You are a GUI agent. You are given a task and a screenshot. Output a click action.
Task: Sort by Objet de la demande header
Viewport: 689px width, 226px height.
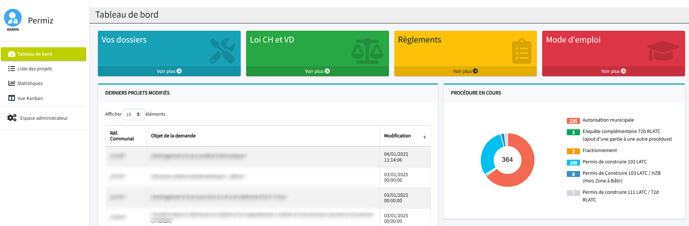[x=263, y=136]
